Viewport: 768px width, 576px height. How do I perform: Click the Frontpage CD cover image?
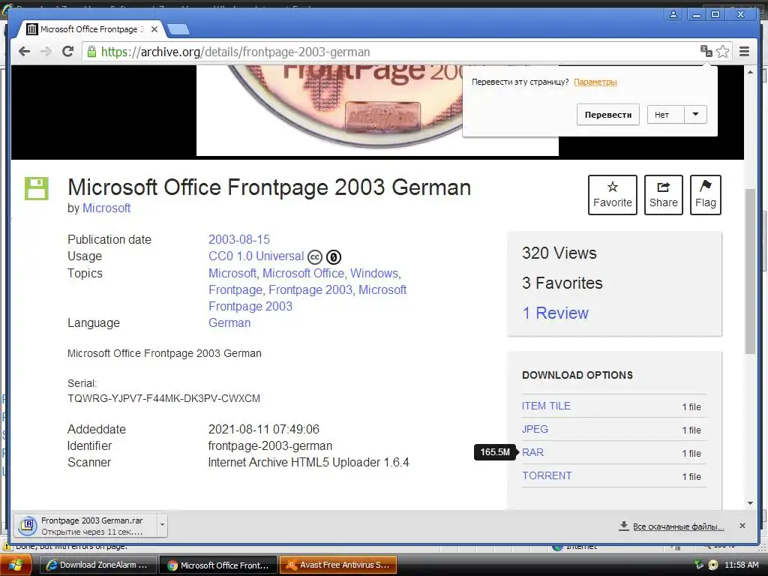pyautogui.click(x=377, y=111)
